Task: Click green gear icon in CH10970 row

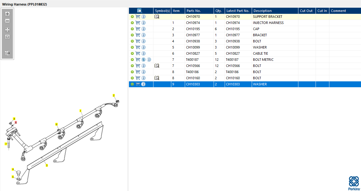Action: [132, 17]
